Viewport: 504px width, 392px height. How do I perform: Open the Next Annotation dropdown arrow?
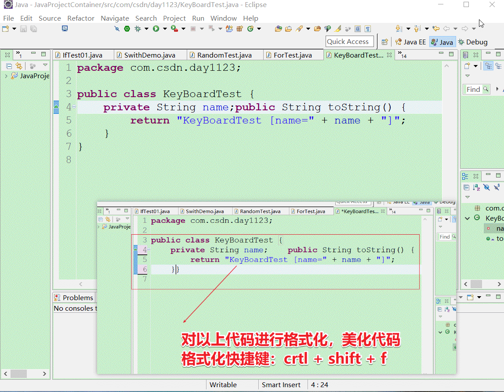[408, 29]
